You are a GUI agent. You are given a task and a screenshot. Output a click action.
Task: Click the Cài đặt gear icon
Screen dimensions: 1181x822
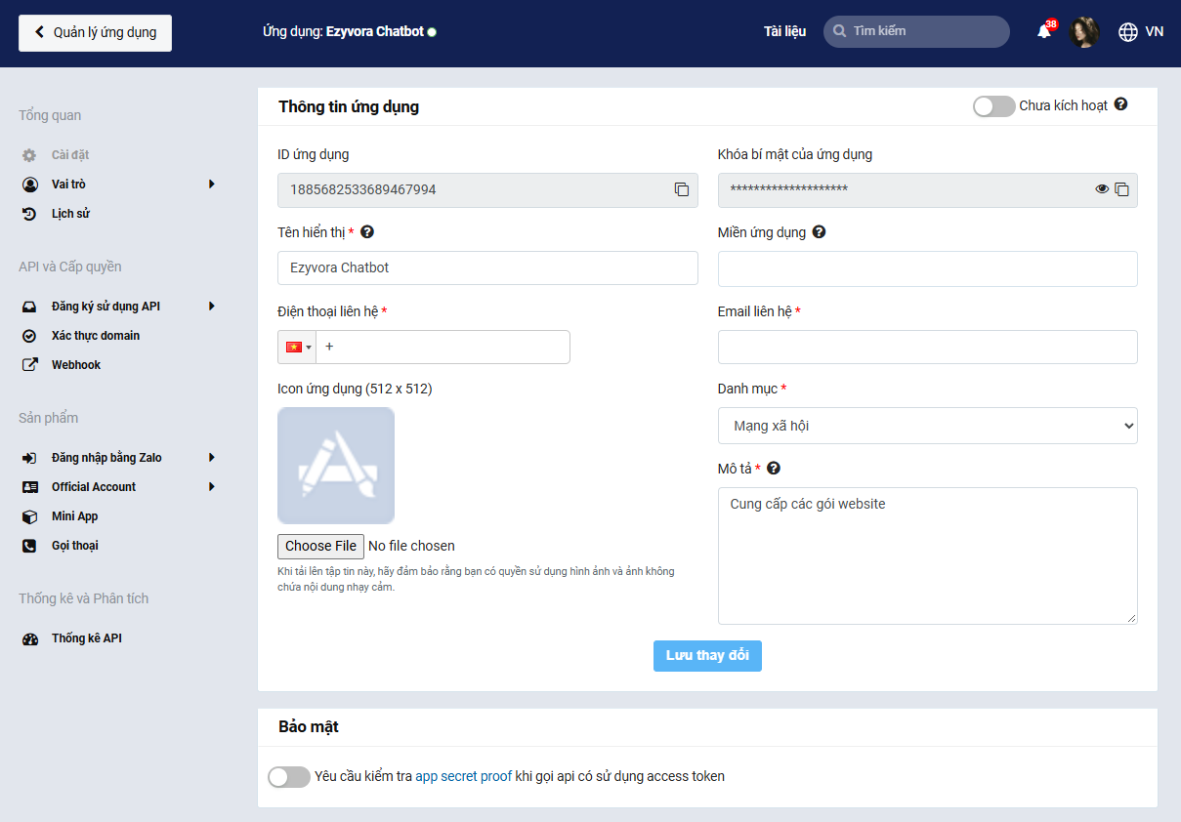tap(30, 155)
